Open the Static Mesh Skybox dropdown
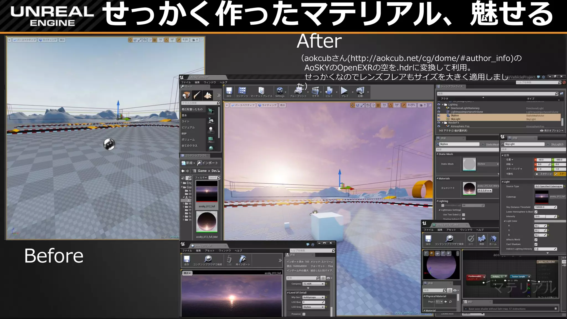Screen dimensions: 567x319 [x=488, y=164]
